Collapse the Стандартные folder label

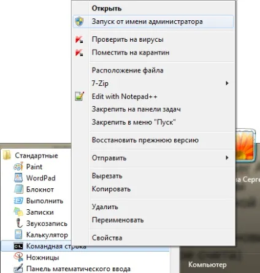36,155
